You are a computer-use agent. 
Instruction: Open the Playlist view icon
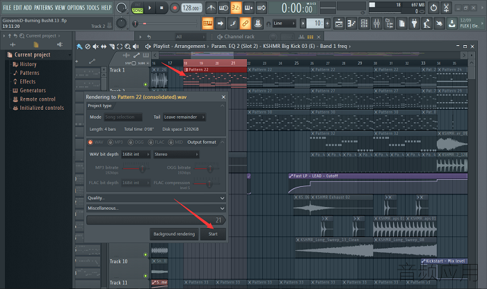339,23
